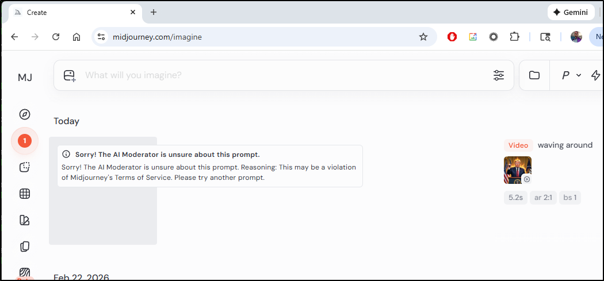Toggle the lightning bolt fast mode icon
The width and height of the screenshot is (604, 281).
coord(595,75)
